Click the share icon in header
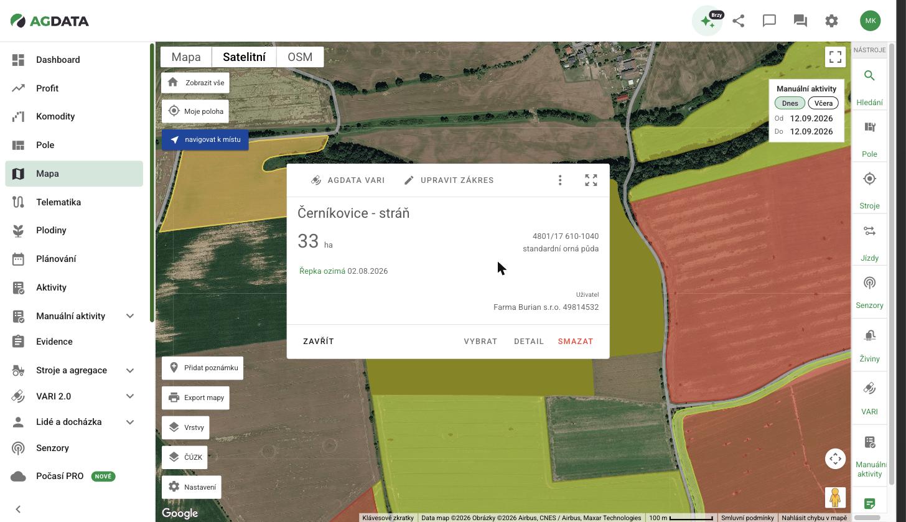The width and height of the screenshot is (906, 522). (739, 21)
